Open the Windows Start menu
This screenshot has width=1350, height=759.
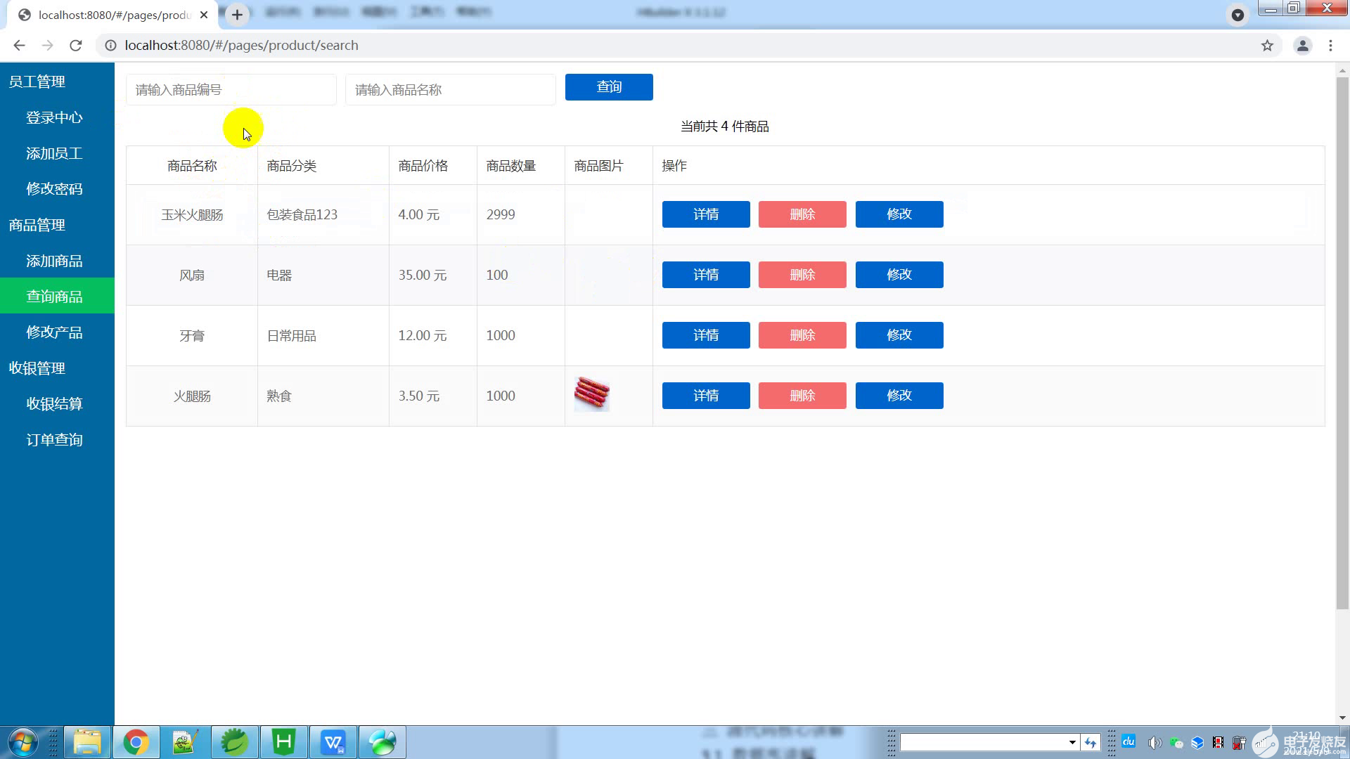point(22,742)
